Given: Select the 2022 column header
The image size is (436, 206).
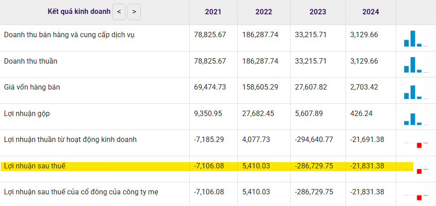Looking at the screenshot, I should 264,12.
